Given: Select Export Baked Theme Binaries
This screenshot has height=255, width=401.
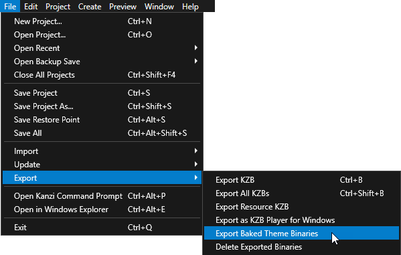Looking at the screenshot, I should click(301, 234).
